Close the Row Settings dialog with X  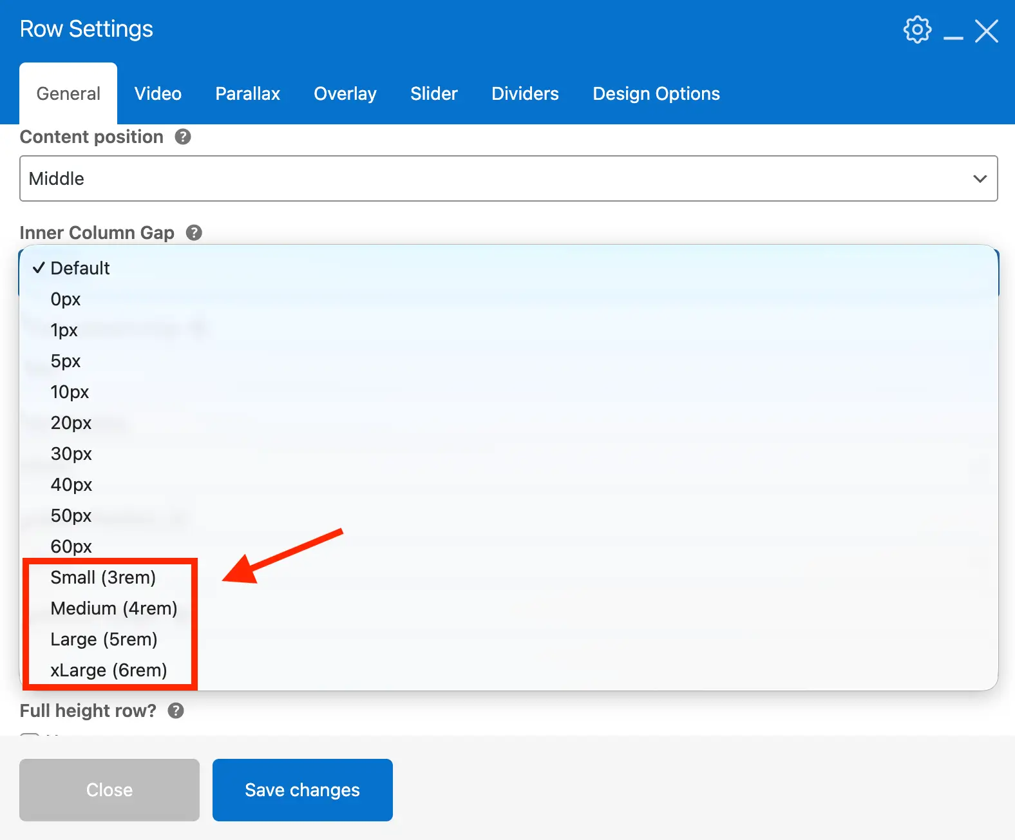[986, 31]
